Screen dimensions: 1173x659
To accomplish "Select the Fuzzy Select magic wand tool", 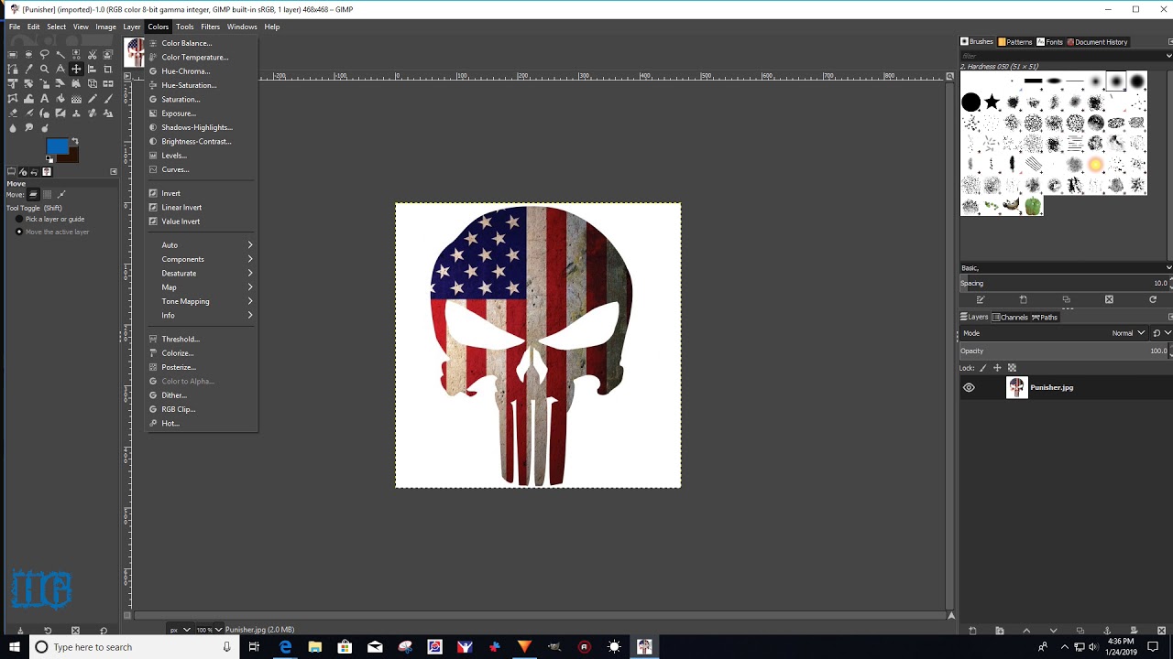I will point(60,55).
